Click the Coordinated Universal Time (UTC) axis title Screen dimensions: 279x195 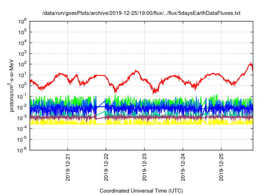[141, 191]
